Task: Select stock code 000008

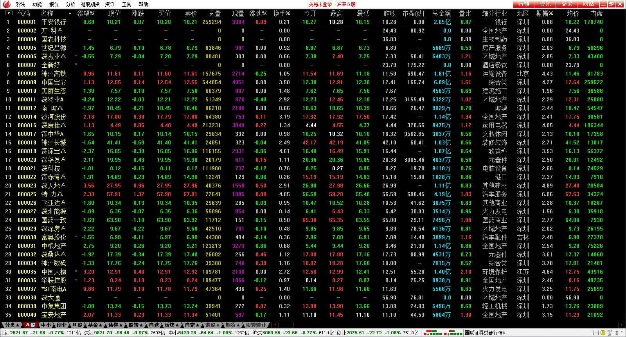Action: click(x=27, y=74)
